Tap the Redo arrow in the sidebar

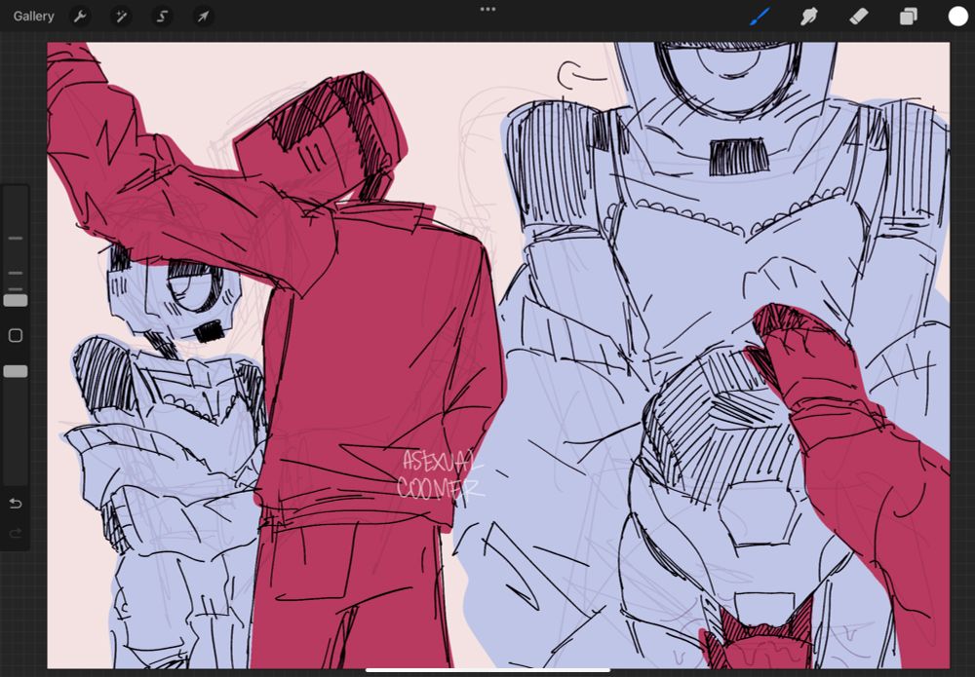point(16,533)
